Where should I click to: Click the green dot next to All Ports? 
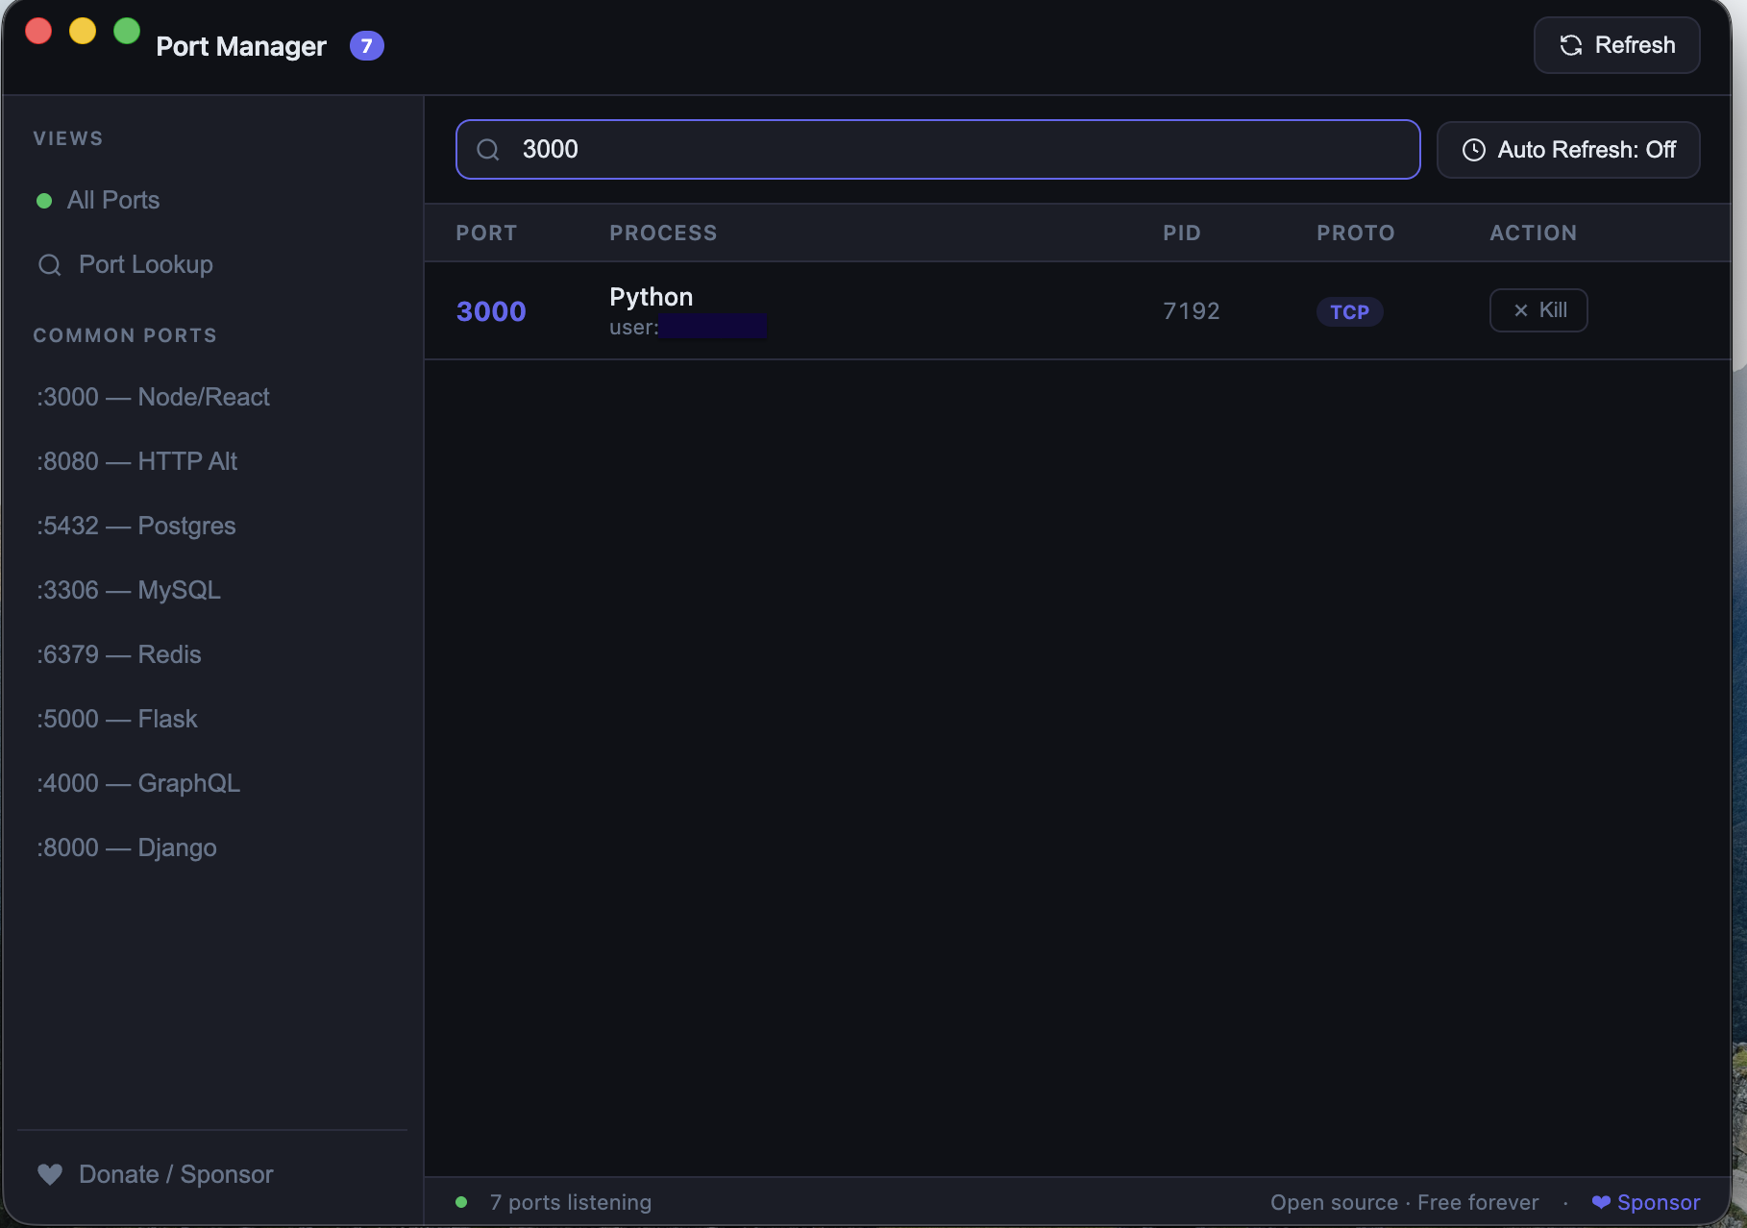click(43, 200)
